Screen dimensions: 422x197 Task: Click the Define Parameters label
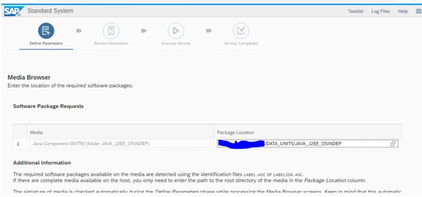pos(46,44)
